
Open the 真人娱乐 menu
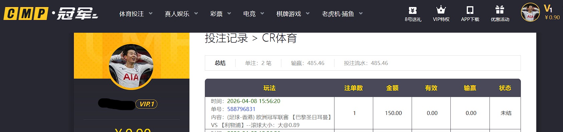coord(177,14)
